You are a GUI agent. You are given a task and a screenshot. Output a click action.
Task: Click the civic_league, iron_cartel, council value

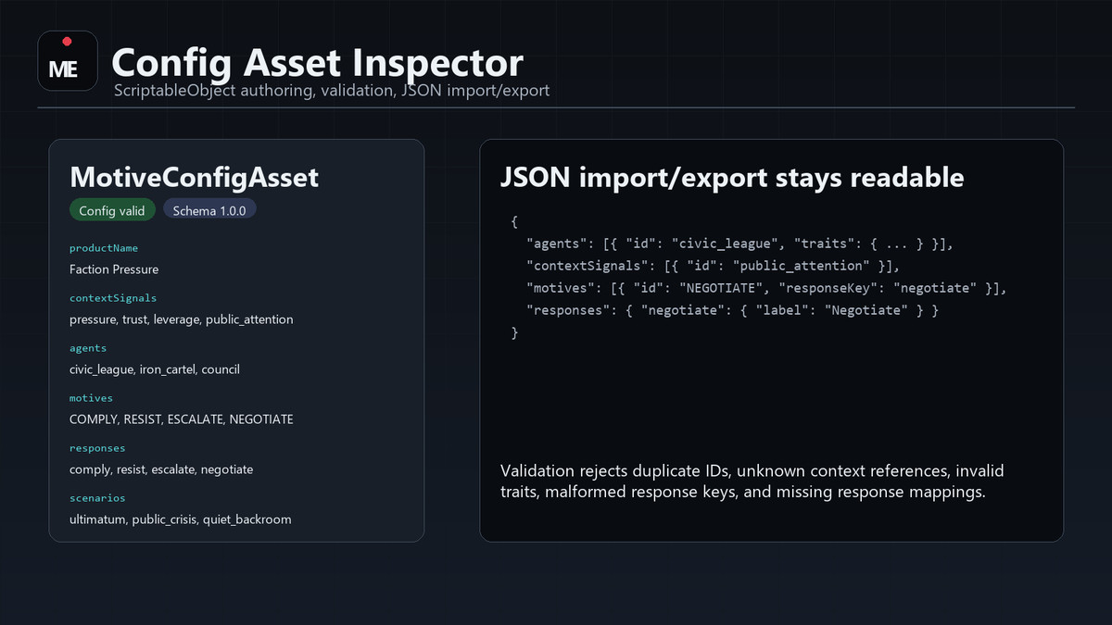coord(155,369)
